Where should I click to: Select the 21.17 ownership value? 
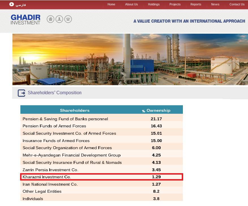coord(156,119)
